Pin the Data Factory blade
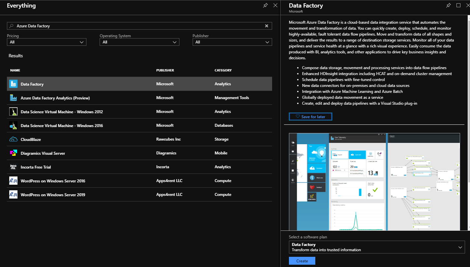The image size is (470, 267). click(x=448, y=5)
